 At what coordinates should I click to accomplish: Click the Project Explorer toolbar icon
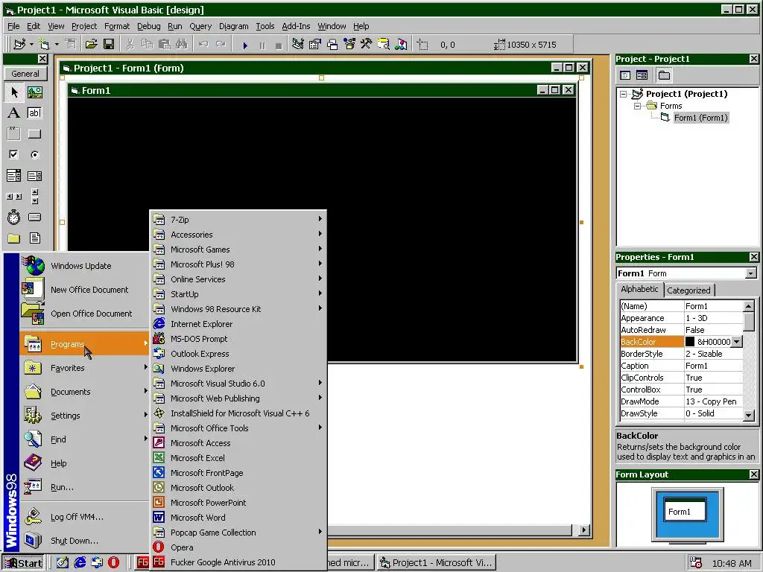298,45
